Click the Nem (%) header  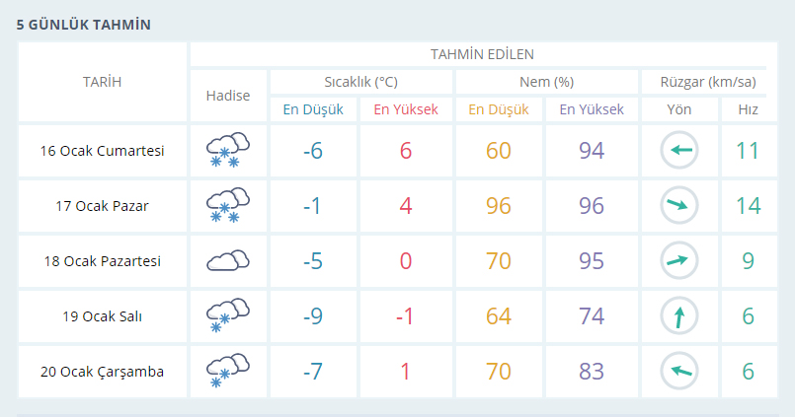click(546, 82)
